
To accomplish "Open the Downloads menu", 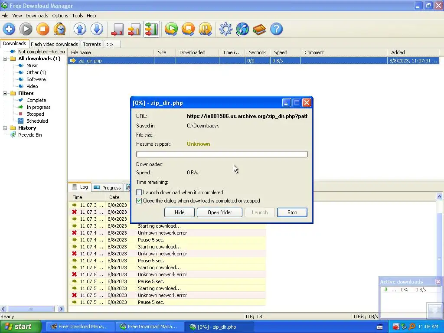I will (x=37, y=16).
